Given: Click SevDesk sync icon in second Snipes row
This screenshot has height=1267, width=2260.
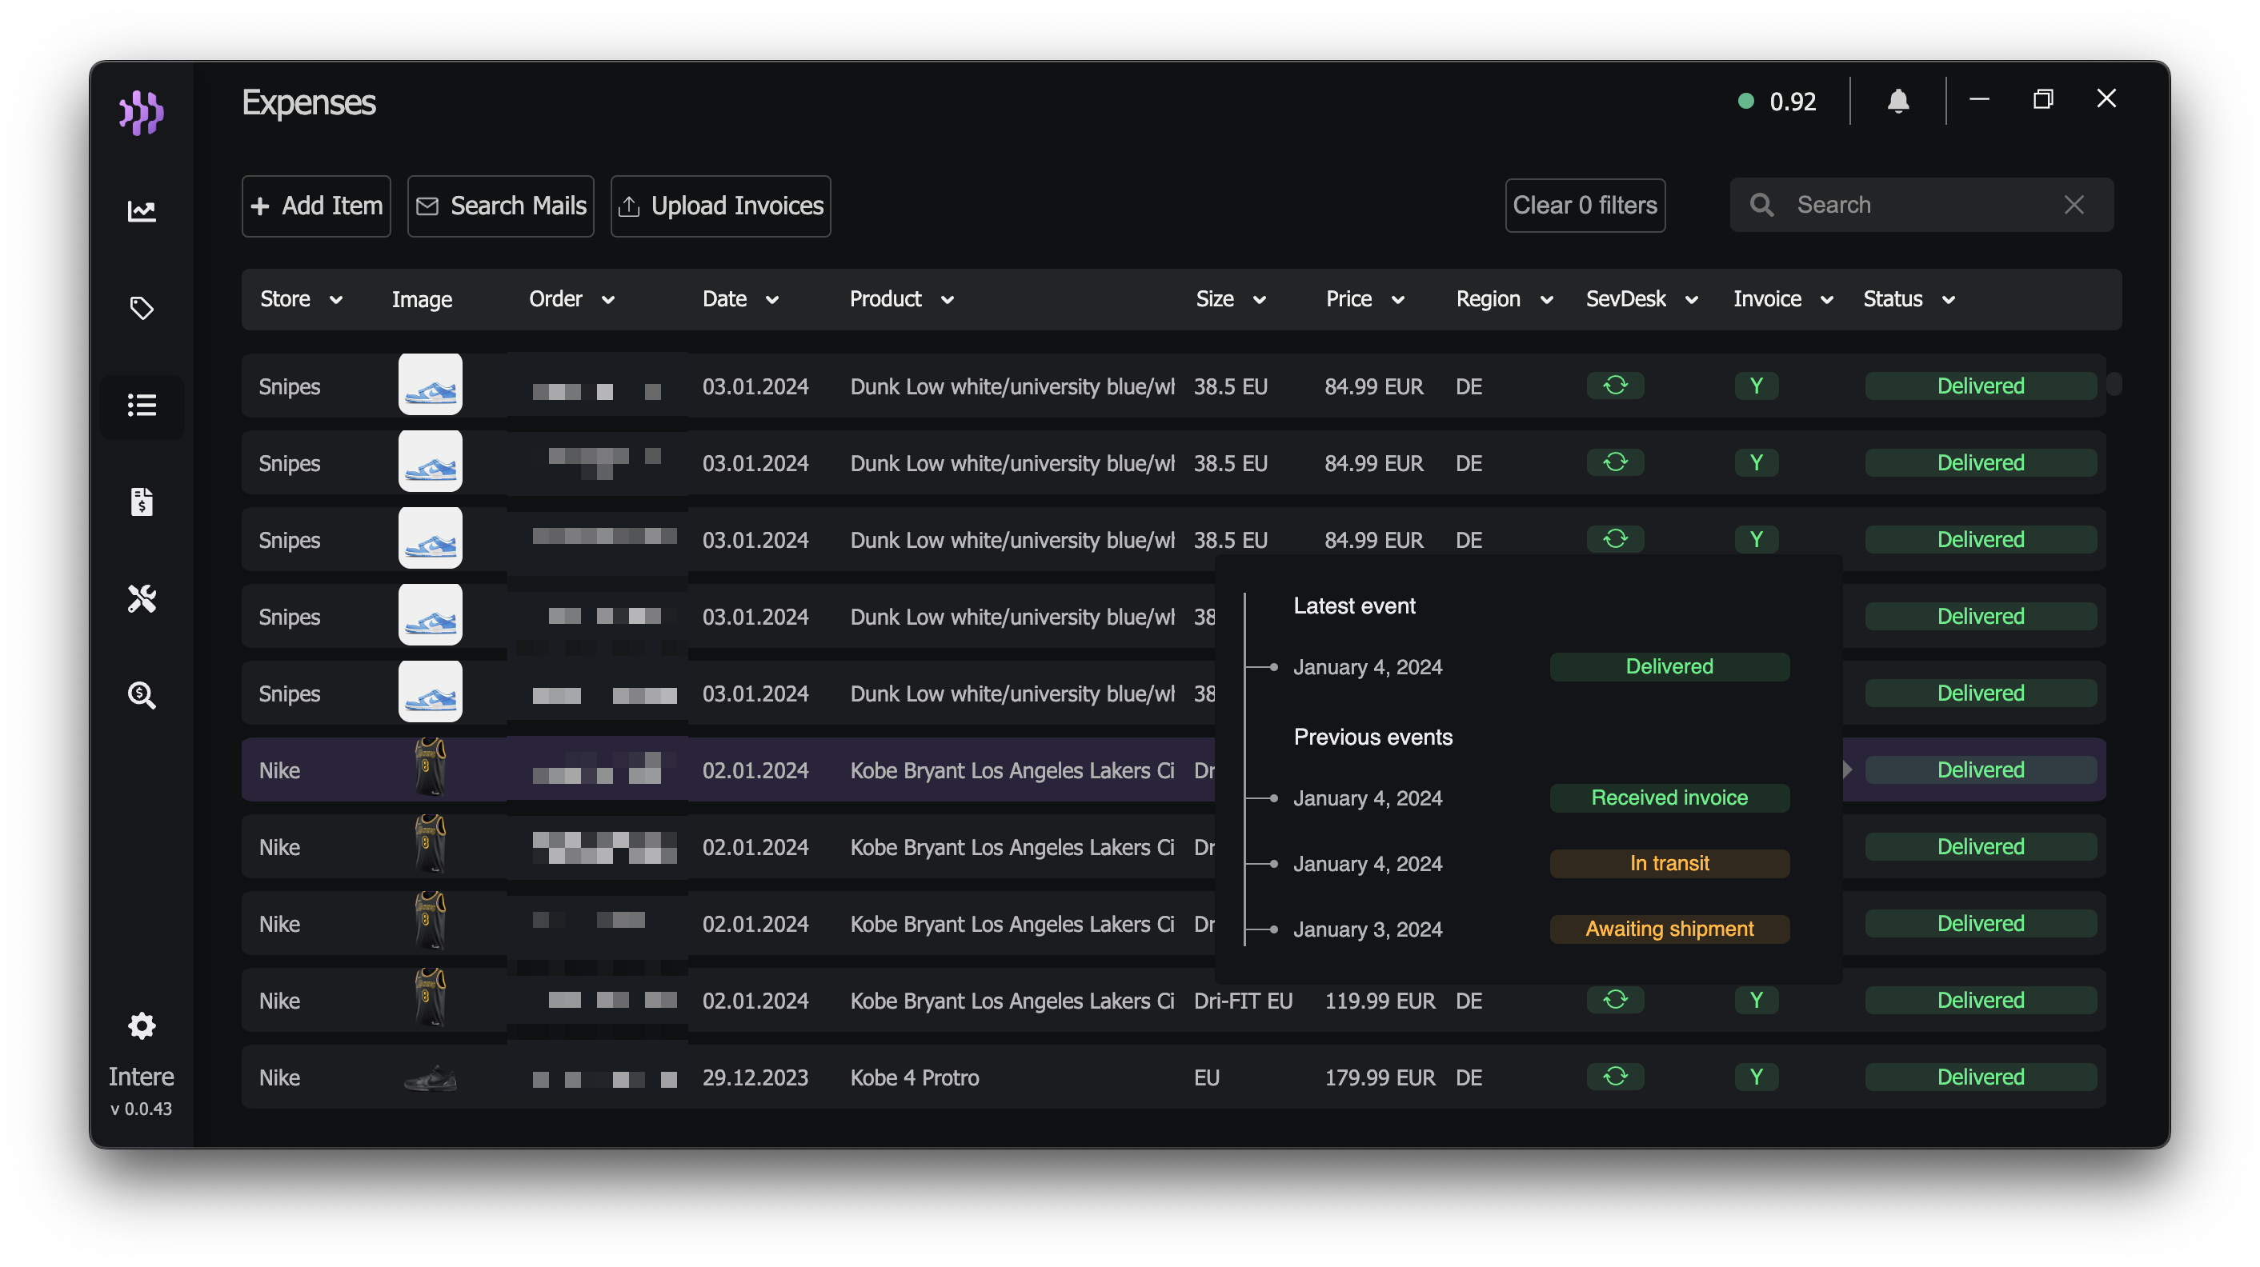Looking at the screenshot, I should tap(1615, 462).
